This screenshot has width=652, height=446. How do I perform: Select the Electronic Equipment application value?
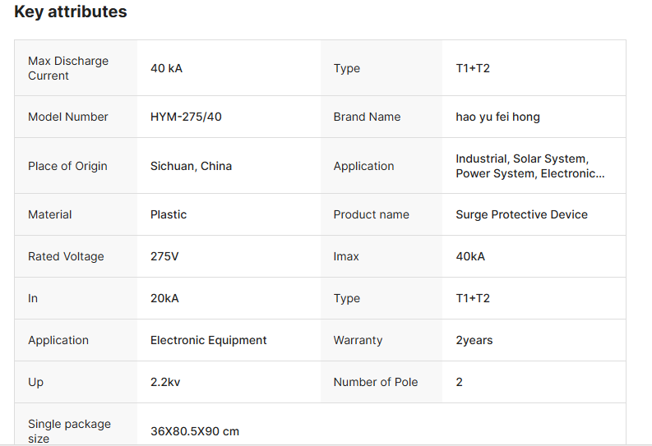coord(208,340)
